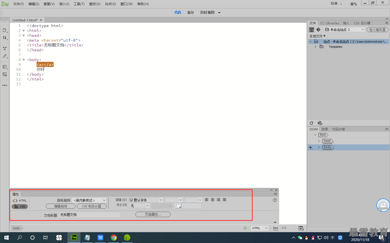390x243 pixels.
Task: Switch to 资源 tab
Action: 324,129
